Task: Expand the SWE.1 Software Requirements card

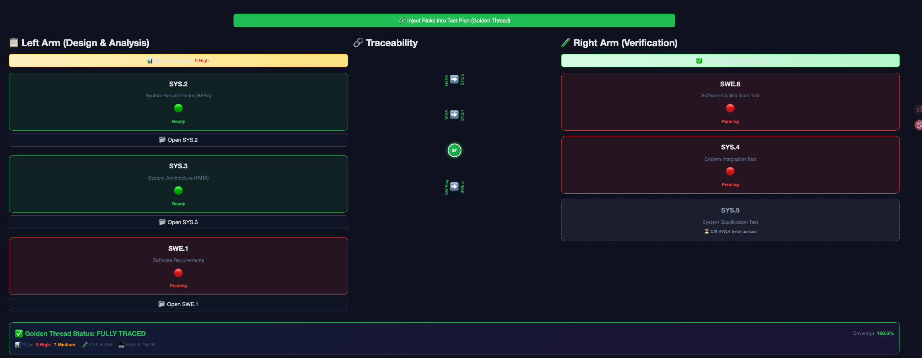Action: pos(178,266)
